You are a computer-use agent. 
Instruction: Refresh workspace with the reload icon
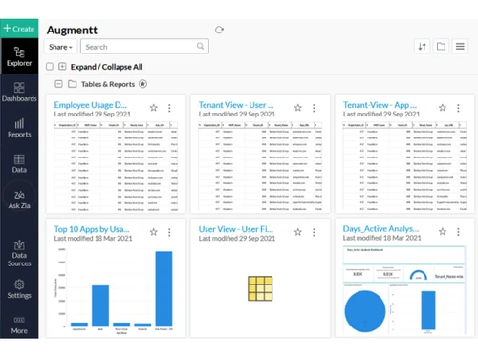click(x=219, y=30)
